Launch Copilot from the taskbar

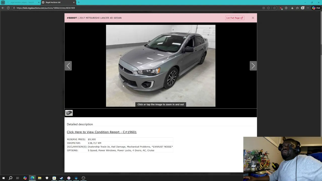(25, 178)
